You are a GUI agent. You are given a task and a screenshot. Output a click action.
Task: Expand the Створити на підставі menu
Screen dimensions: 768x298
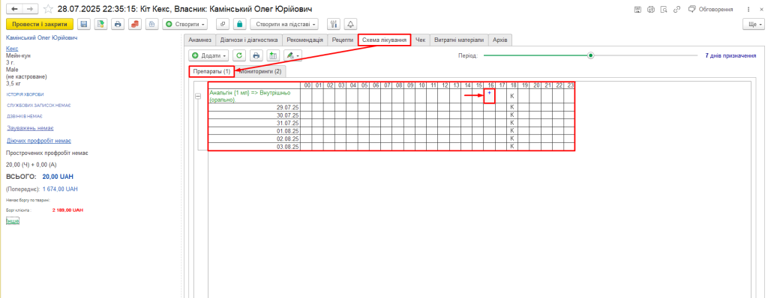pos(284,24)
